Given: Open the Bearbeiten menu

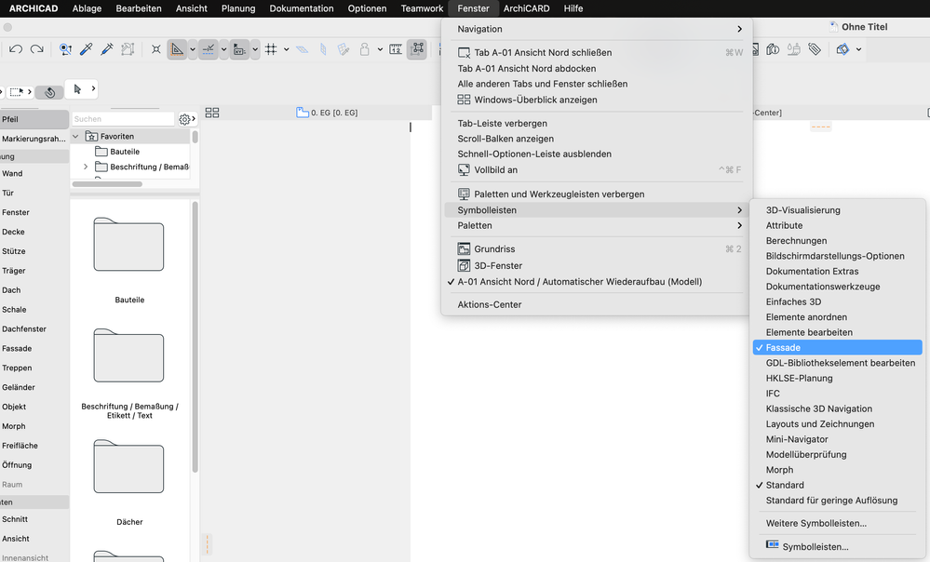Looking at the screenshot, I should point(138,8).
